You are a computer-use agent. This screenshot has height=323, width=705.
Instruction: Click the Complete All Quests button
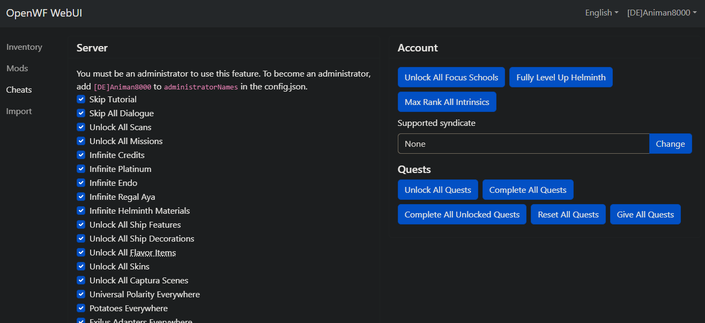(x=528, y=190)
